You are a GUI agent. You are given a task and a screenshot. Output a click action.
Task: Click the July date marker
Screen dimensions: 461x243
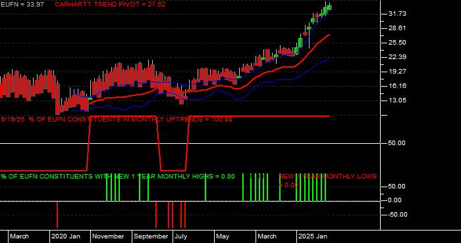pos(180,236)
